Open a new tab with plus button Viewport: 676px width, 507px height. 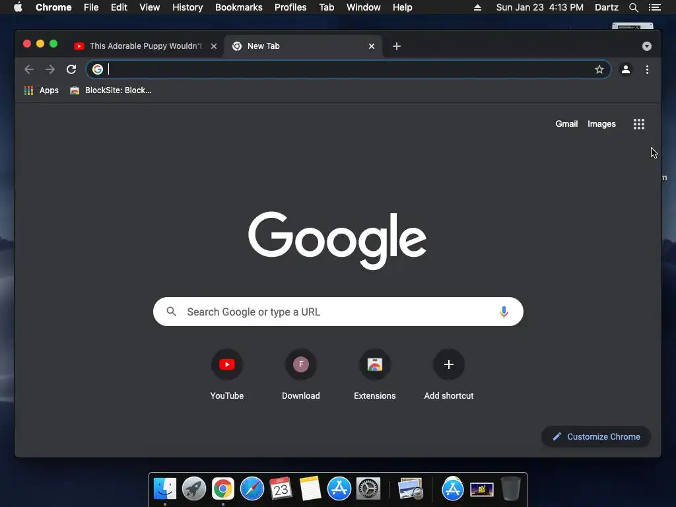pos(397,46)
